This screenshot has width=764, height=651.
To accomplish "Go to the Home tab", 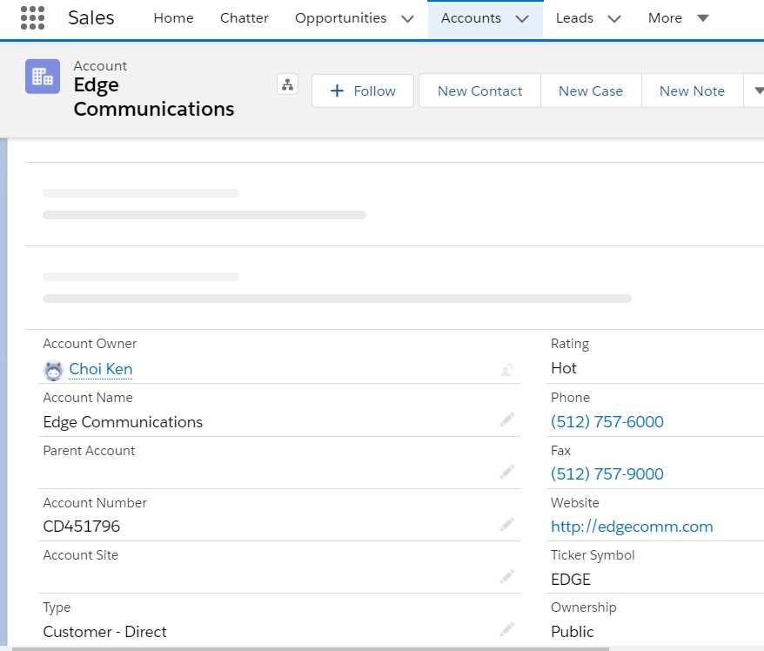I will pos(173,18).
